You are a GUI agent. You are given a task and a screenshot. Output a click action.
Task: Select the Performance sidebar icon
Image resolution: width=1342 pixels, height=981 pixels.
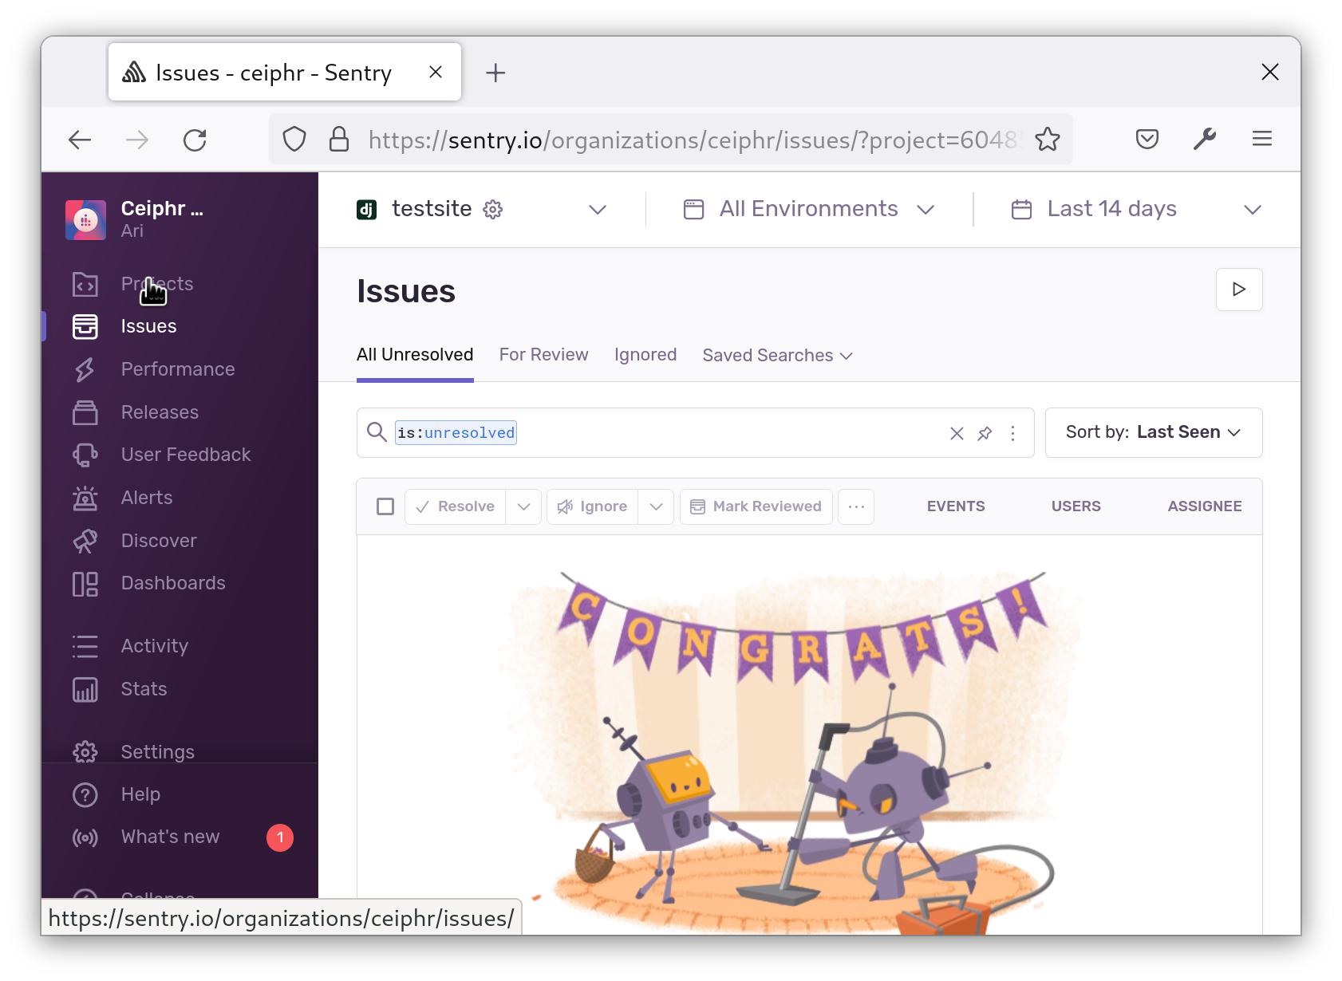tap(85, 368)
